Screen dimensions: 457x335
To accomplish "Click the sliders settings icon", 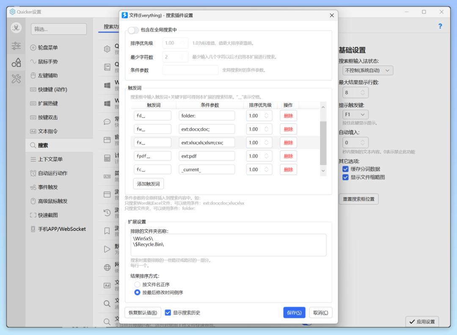I will tap(16, 46).
